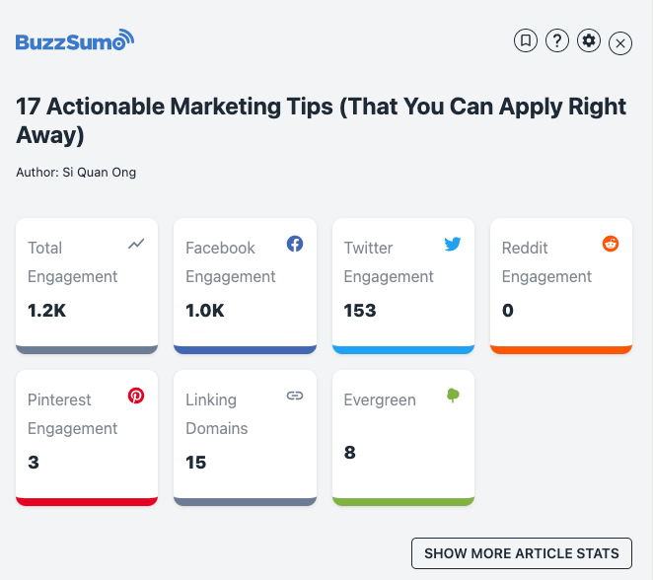Click the Facebook logo icon

click(x=295, y=244)
